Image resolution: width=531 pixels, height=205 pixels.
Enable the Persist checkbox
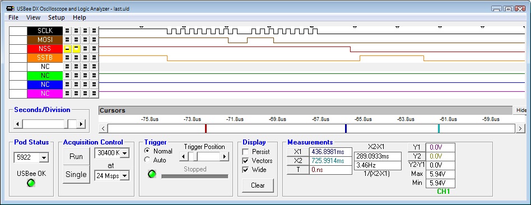tap(245, 152)
